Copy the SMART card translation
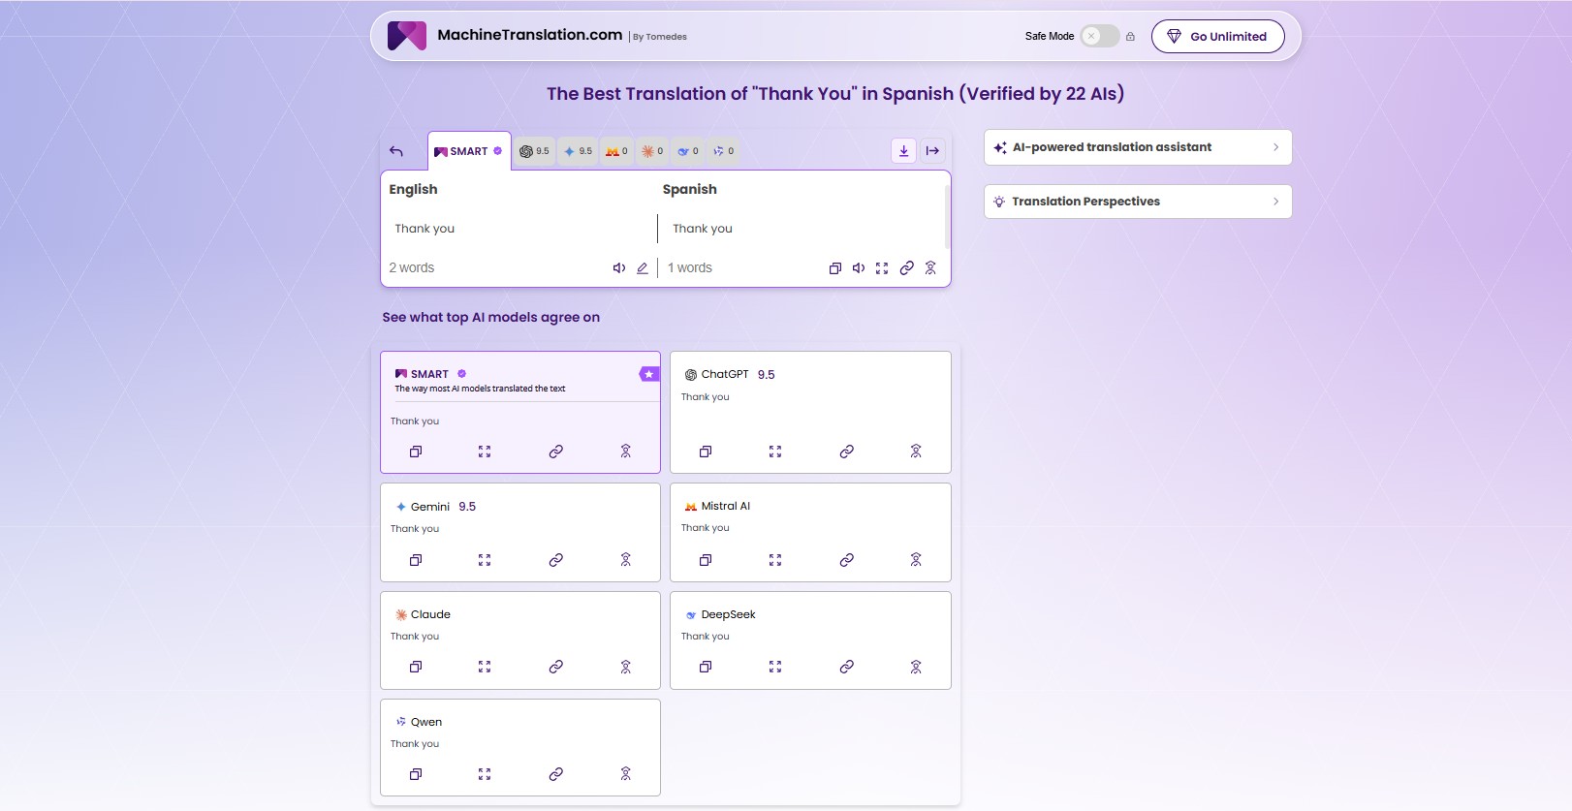The height and width of the screenshot is (811, 1572). click(x=416, y=452)
